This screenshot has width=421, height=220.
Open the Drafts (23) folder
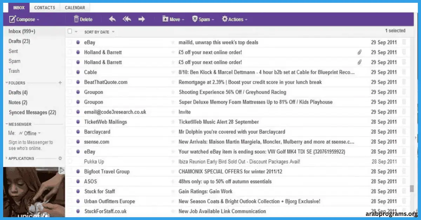[19, 41]
